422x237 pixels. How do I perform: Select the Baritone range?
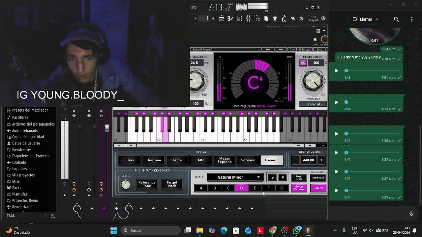click(x=154, y=160)
